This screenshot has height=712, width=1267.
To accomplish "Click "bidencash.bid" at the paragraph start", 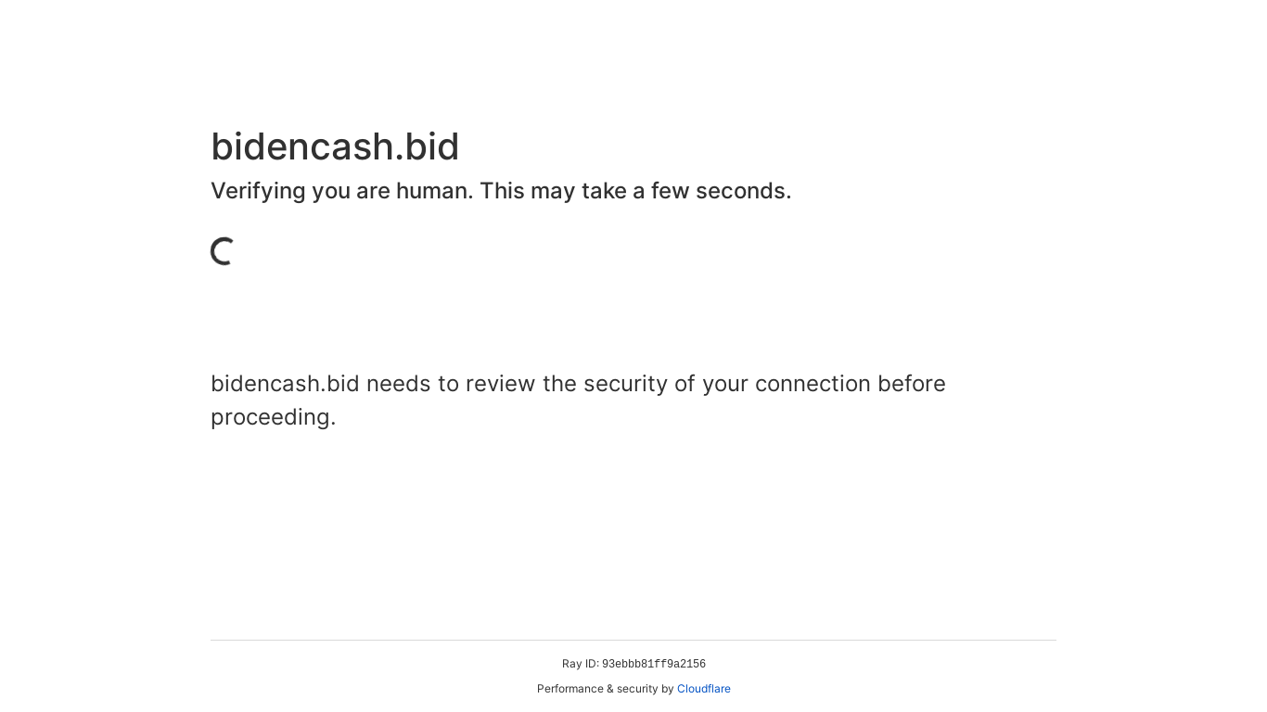I will coord(285,384).
